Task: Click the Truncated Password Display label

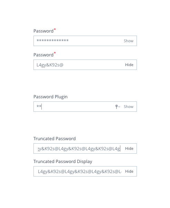Action: 63,162
